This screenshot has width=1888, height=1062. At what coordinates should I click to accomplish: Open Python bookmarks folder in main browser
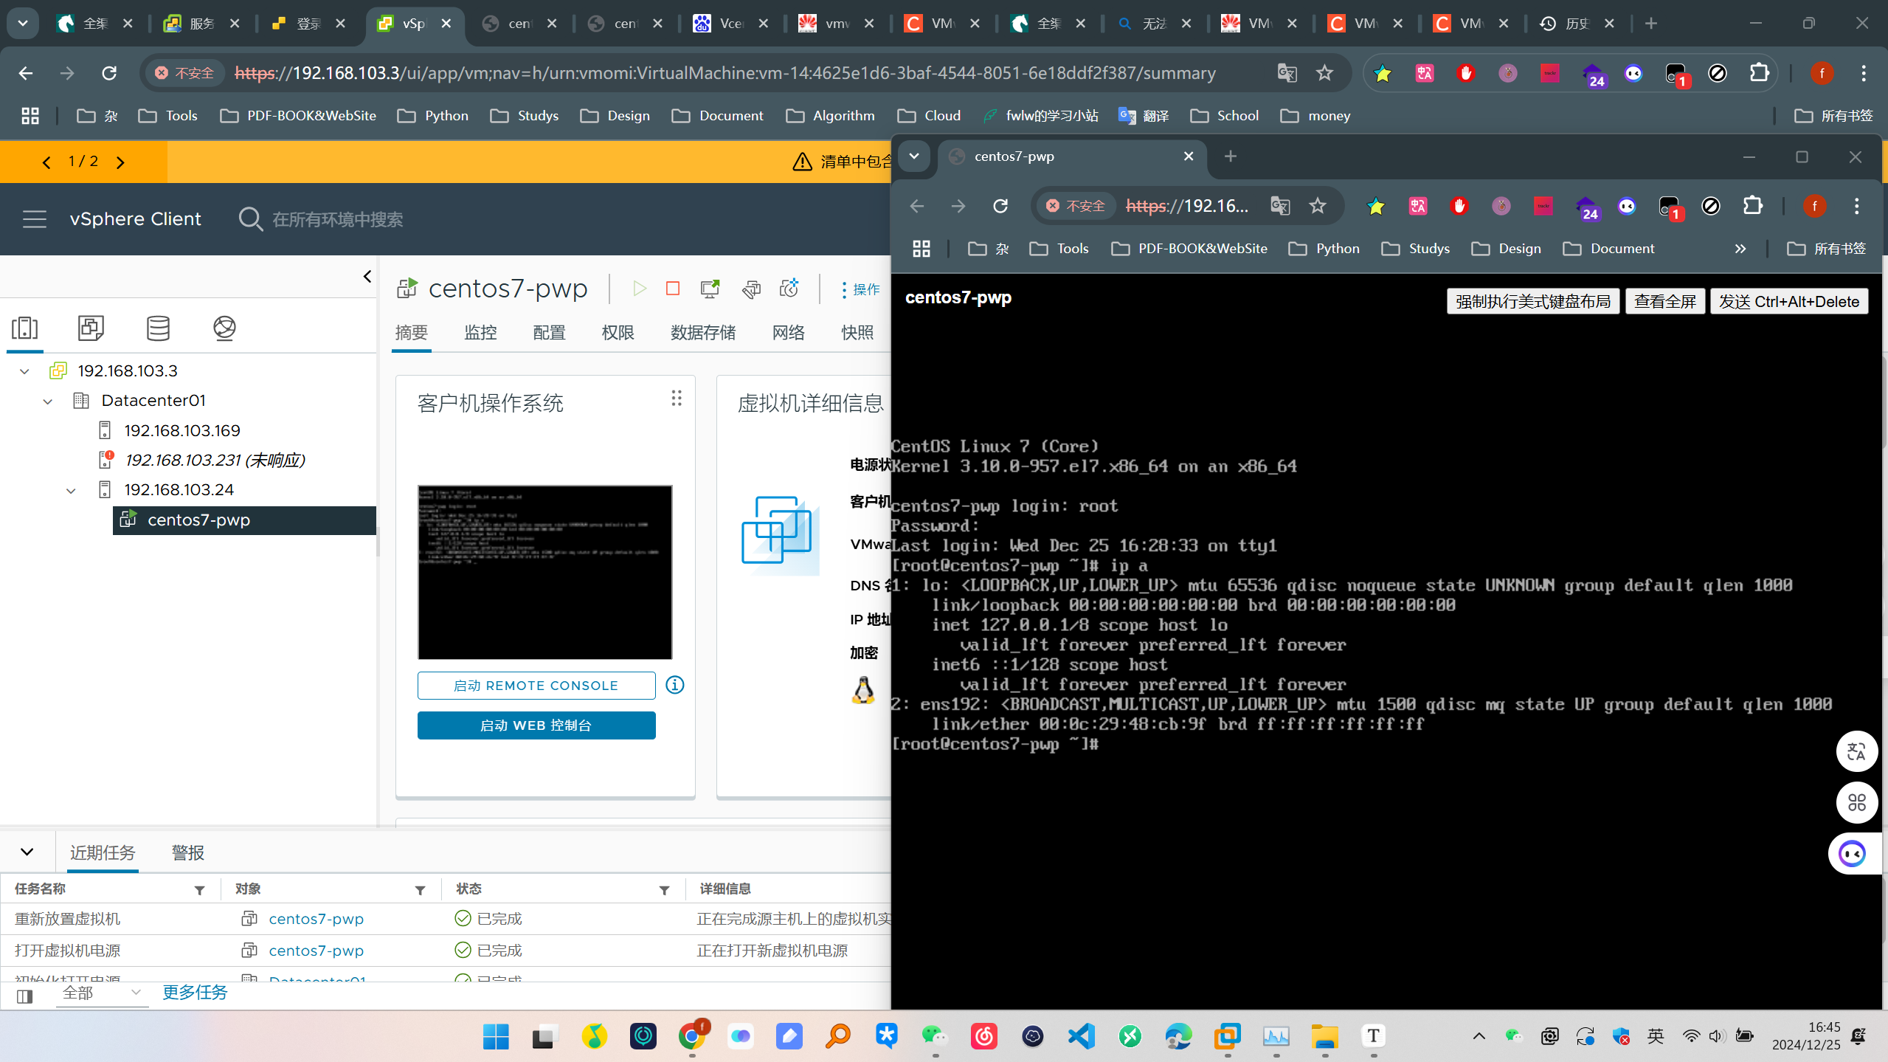pos(433,116)
